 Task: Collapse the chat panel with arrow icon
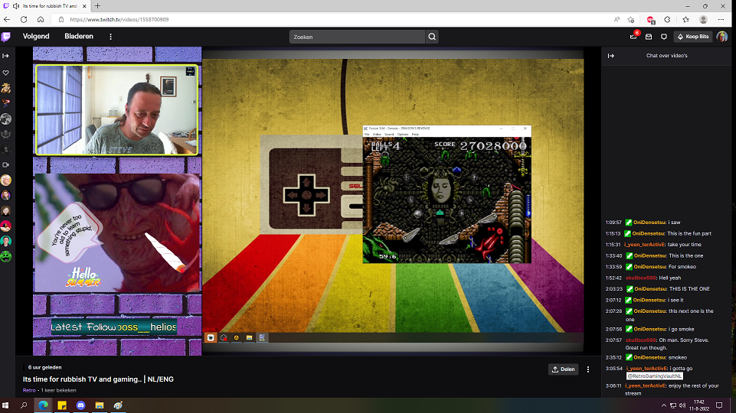pos(610,56)
